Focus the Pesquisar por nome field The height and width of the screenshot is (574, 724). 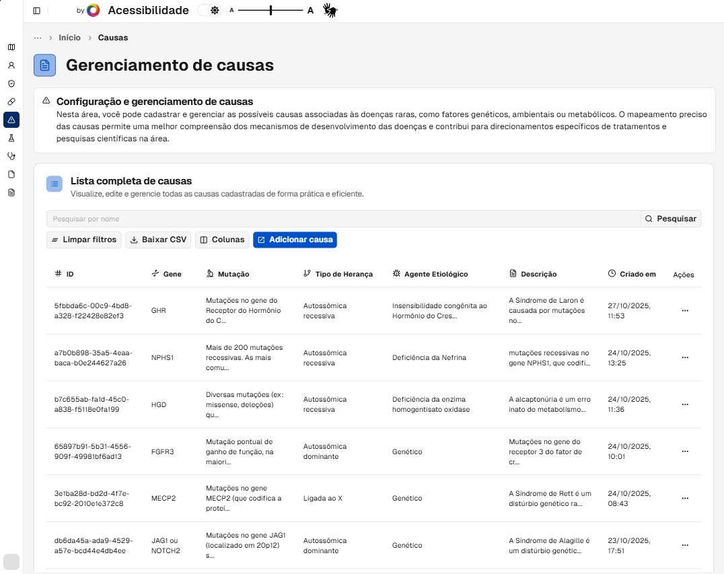[342, 219]
